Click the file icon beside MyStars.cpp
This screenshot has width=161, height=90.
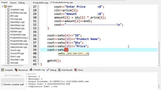[8, 31]
